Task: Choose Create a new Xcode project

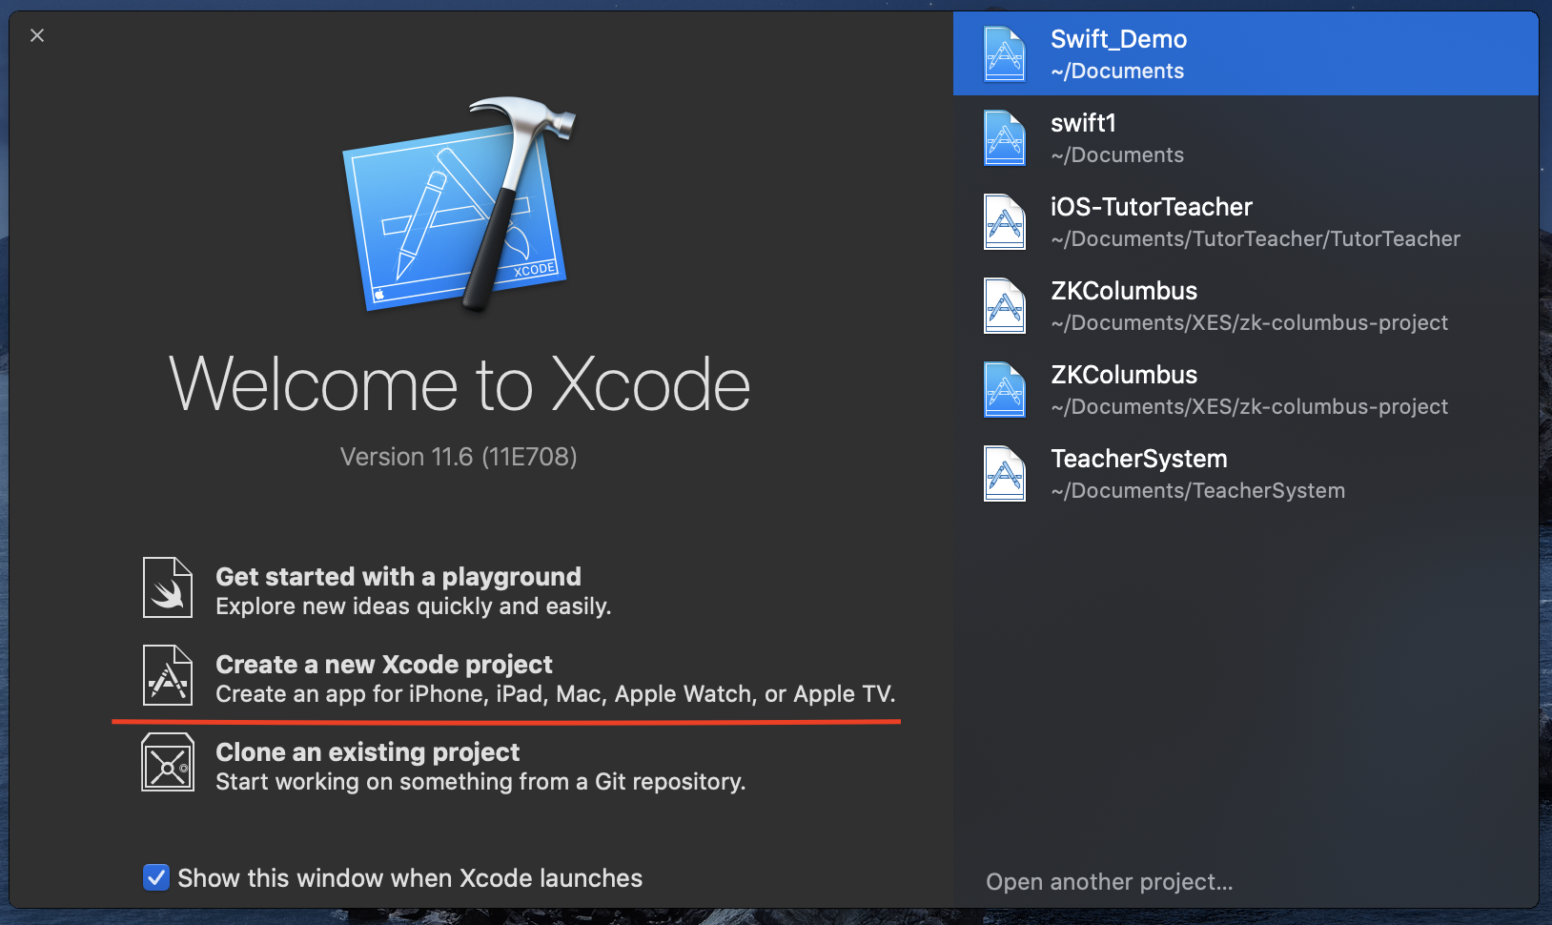Action: tap(384, 666)
